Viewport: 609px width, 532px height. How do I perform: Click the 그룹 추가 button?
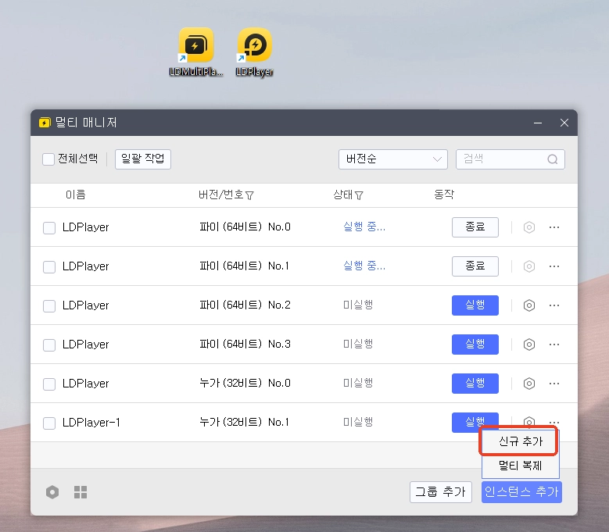click(x=439, y=492)
